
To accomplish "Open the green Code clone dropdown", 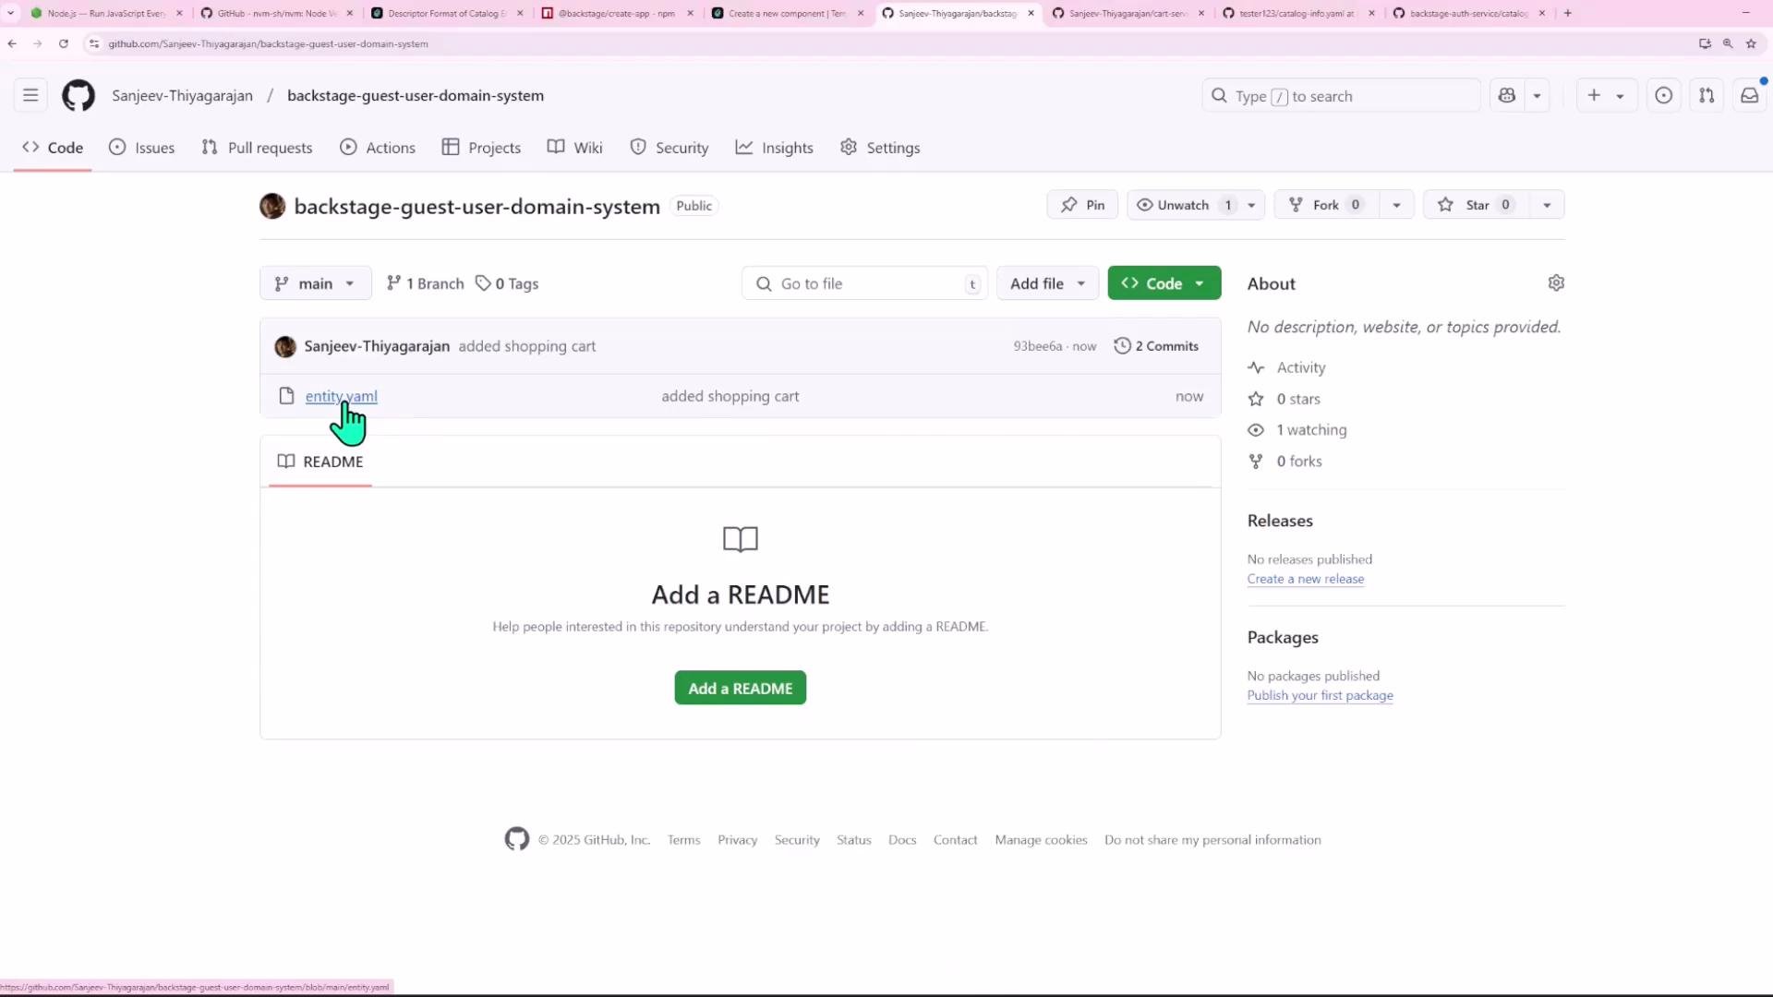I will click(1164, 283).
